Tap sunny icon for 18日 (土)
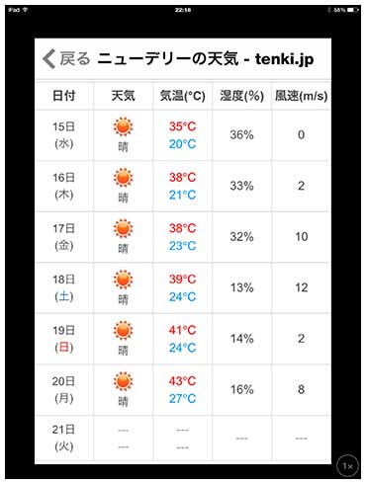Viewport: 366px width, 484px height. (123, 280)
